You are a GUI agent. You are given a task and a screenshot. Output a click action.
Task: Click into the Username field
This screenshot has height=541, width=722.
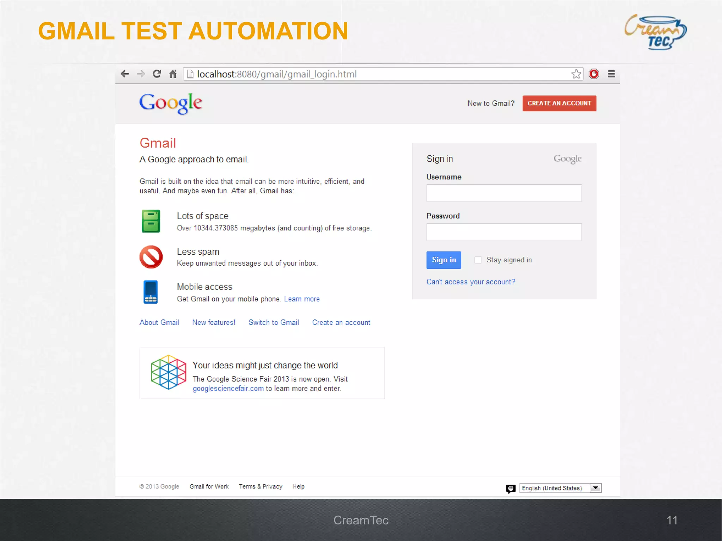pos(504,193)
